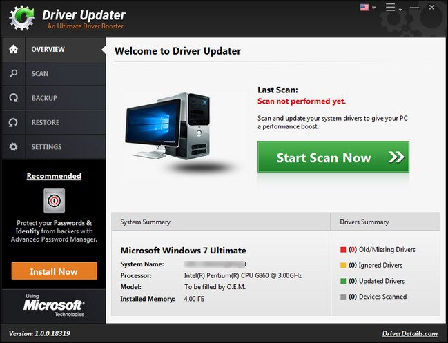
Task: Click the Scan magnifier icon
Action: pos(13,73)
